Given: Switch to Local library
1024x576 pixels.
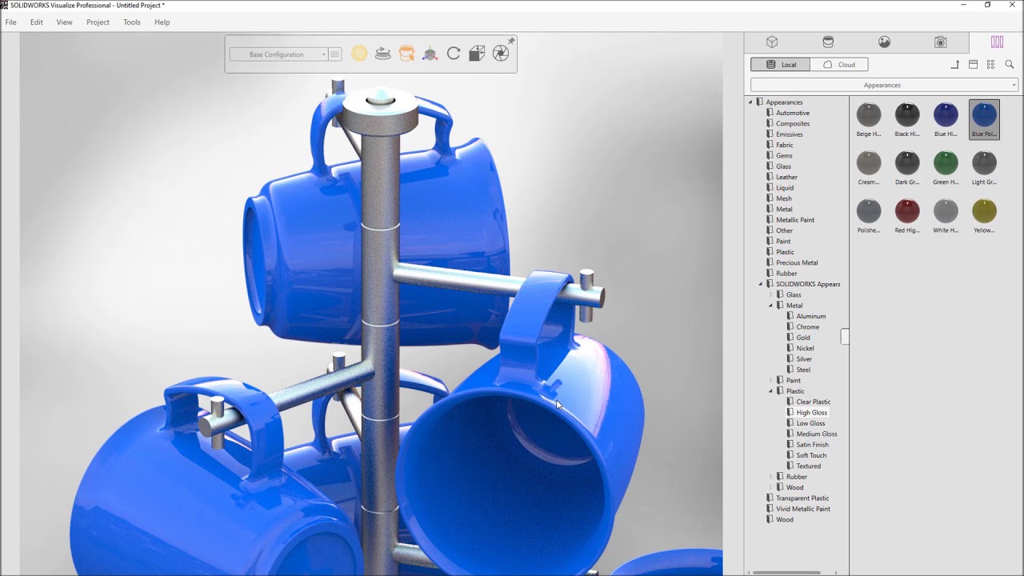Looking at the screenshot, I should [x=780, y=65].
